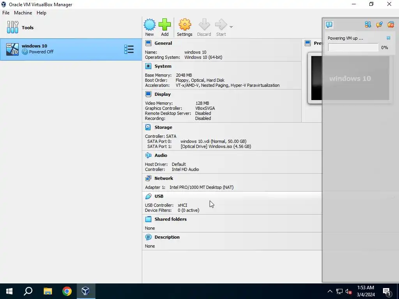Open the Network settings header link

(x=164, y=178)
